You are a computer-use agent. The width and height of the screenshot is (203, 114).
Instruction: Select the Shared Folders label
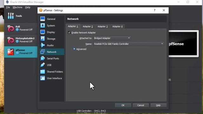pyautogui.click(x=55, y=72)
